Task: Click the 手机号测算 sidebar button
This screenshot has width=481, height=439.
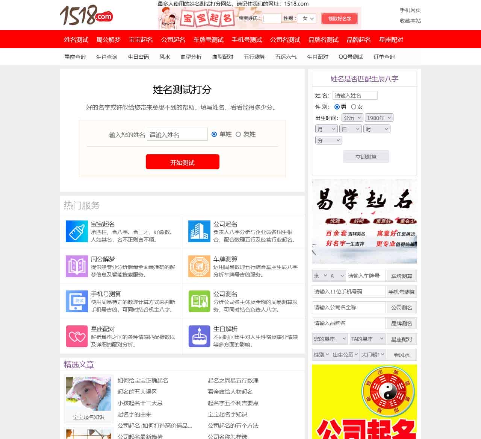Action: click(x=401, y=292)
